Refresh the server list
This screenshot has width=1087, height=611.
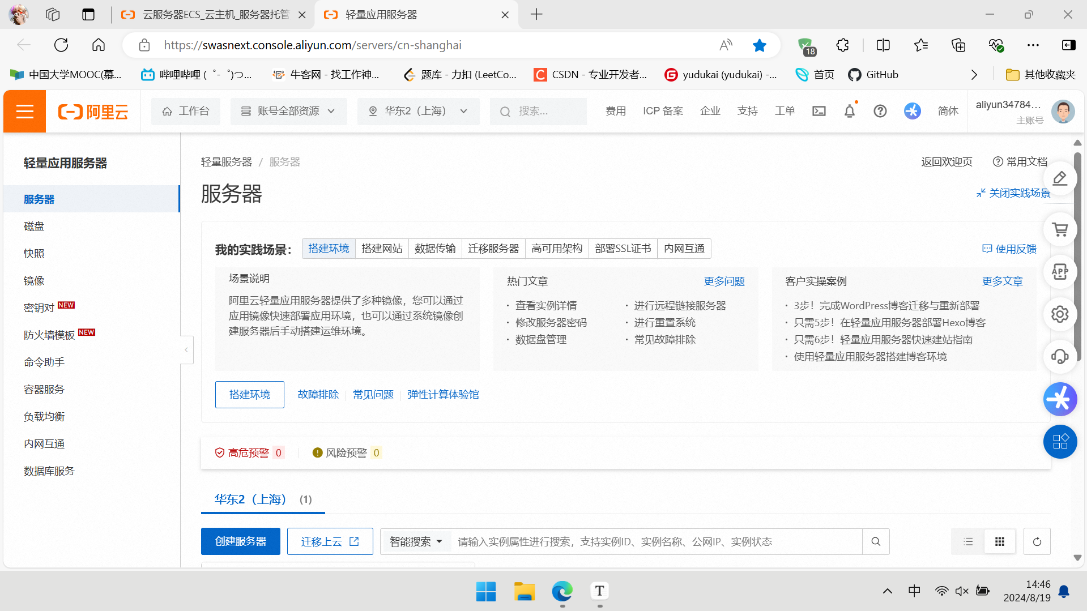click(x=1037, y=542)
